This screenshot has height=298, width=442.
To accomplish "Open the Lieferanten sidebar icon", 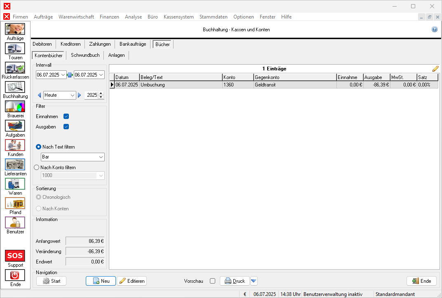I will [15, 165].
